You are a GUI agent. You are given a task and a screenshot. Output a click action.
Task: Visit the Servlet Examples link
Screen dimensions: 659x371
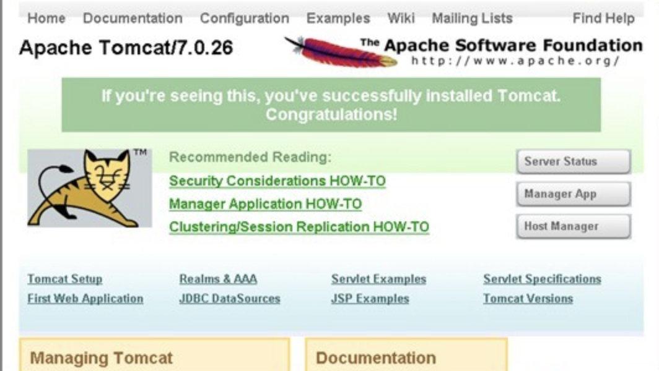(x=378, y=279)
